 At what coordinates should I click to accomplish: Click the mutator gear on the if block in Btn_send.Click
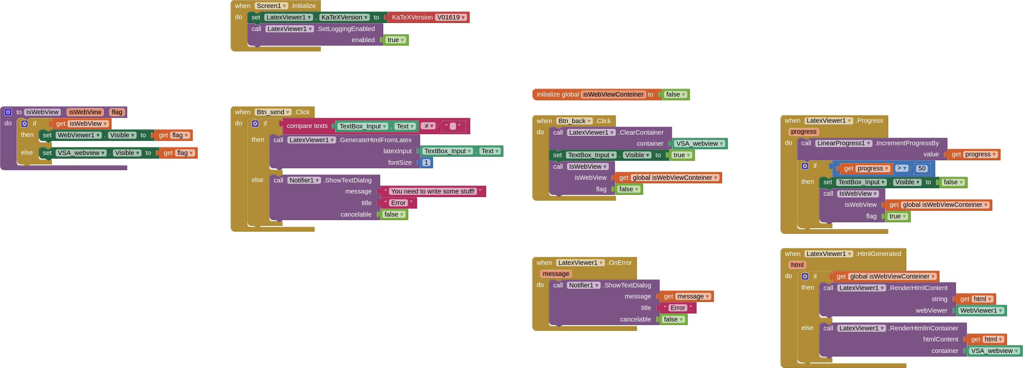coord(256,124)
